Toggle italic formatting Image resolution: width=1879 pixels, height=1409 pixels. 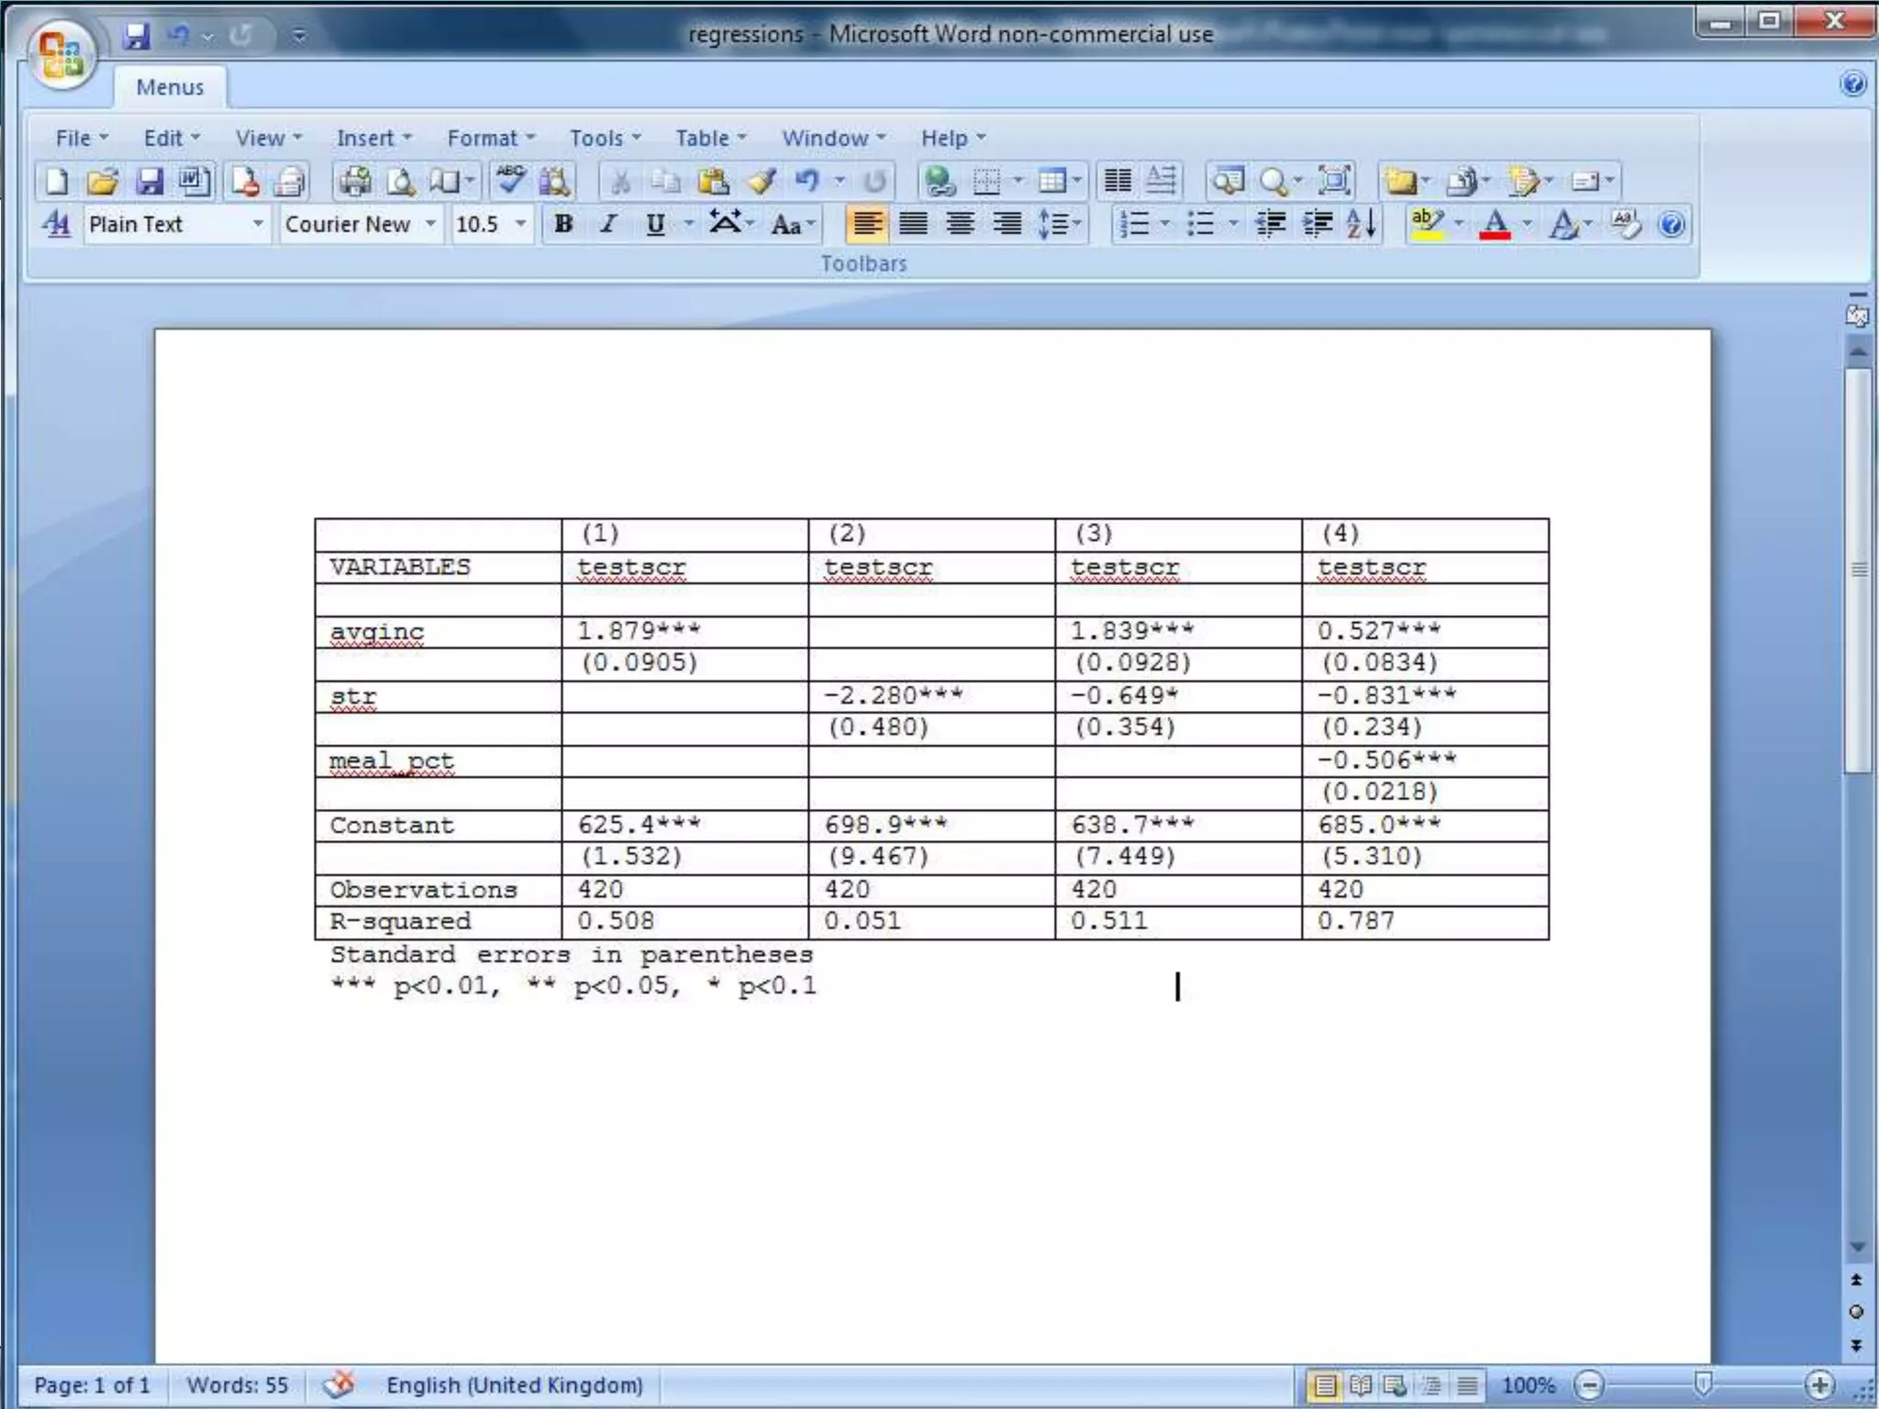[607, 224]
